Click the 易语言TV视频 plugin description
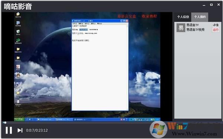Image resolution: width=223 pixels, height=139 pixels. [x=195, y=30]
